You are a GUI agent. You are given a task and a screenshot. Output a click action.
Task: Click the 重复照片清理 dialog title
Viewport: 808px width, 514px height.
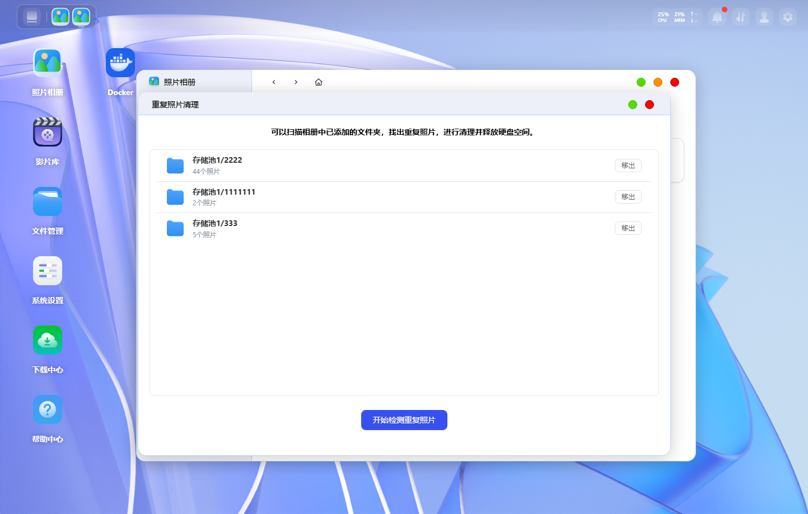coord(175,105)
